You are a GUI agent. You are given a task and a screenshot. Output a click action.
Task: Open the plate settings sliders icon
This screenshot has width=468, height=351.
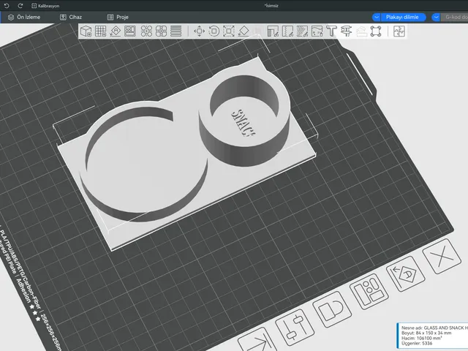(295, 328)
